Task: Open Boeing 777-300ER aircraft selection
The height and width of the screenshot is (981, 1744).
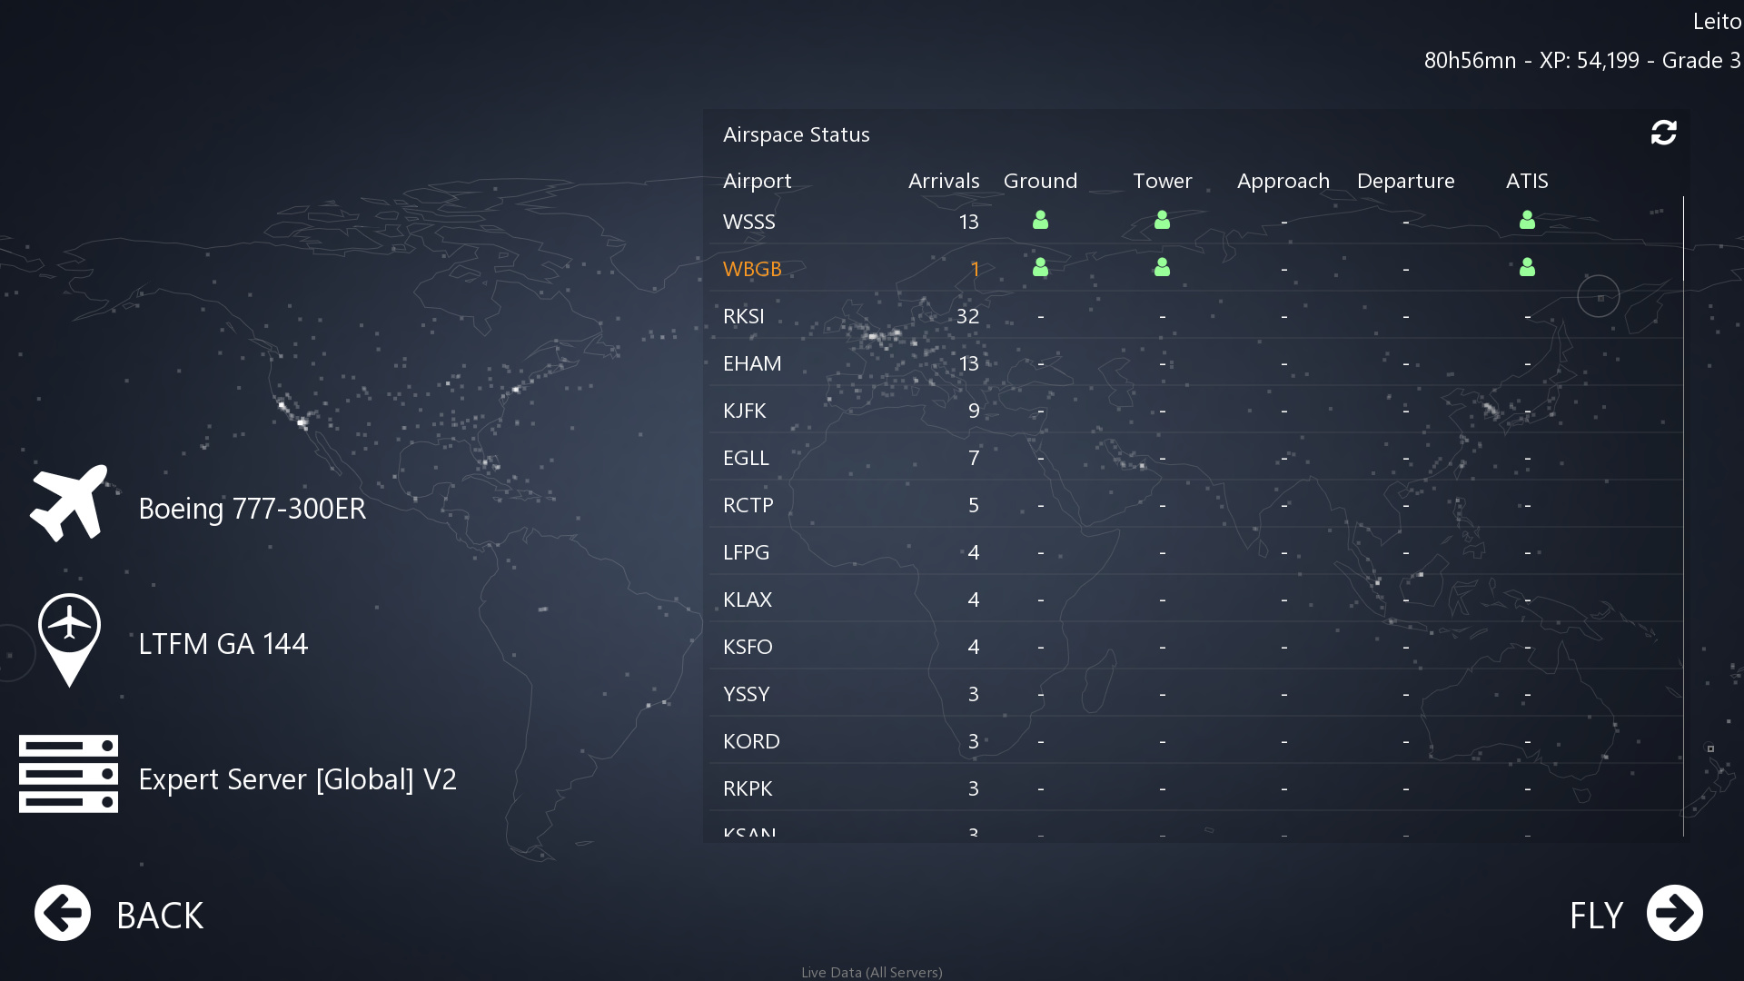Action: pos(252,509)
